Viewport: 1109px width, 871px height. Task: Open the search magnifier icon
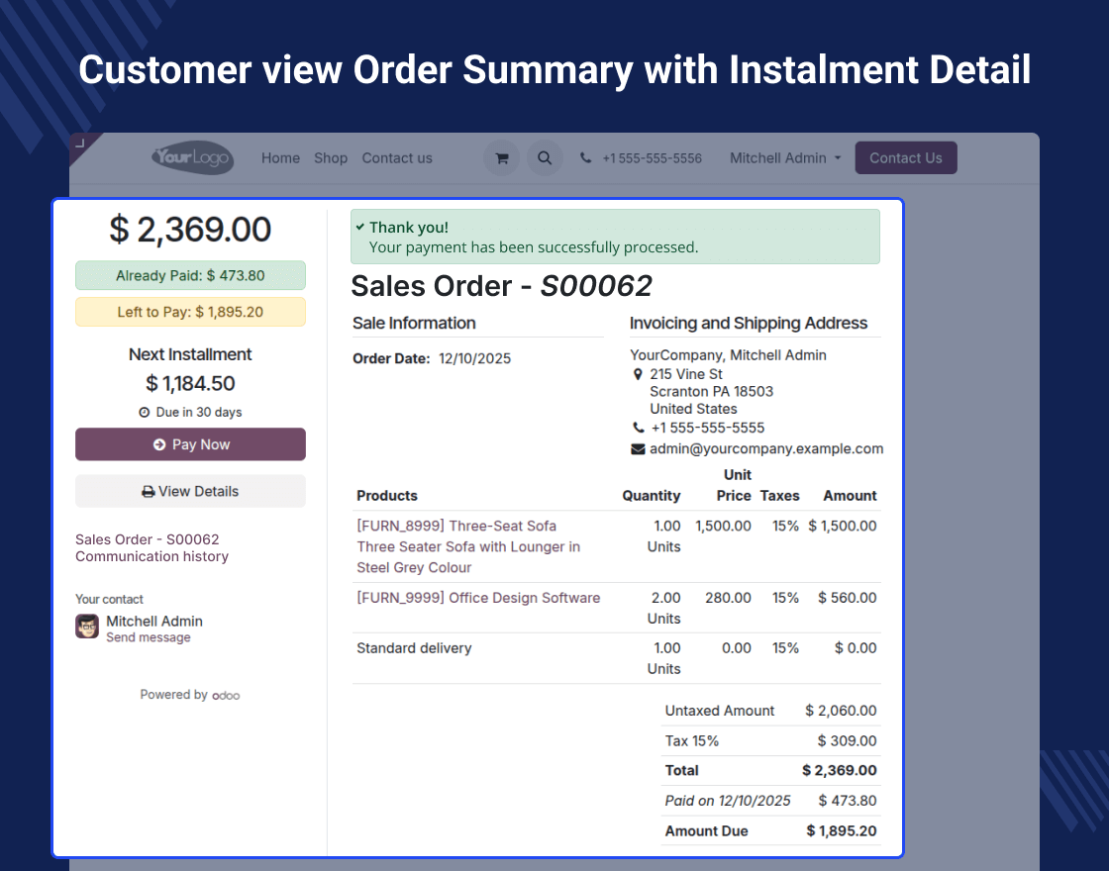(545, 157)
